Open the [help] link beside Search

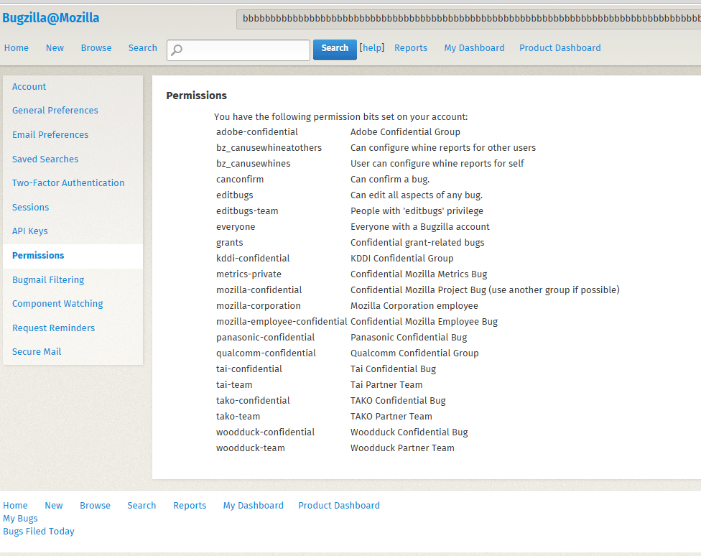(371, 47)
